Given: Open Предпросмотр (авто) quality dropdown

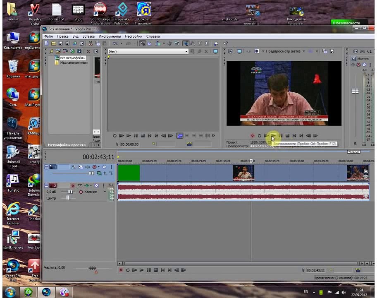Looking at the screenshot, I should click(x=304, y=51).
